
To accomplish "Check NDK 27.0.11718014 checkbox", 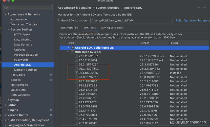I will (76, 60).
